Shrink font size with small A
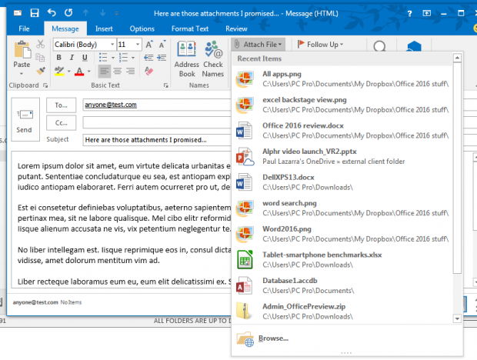 pyautogui.click(x=162, y=45)
